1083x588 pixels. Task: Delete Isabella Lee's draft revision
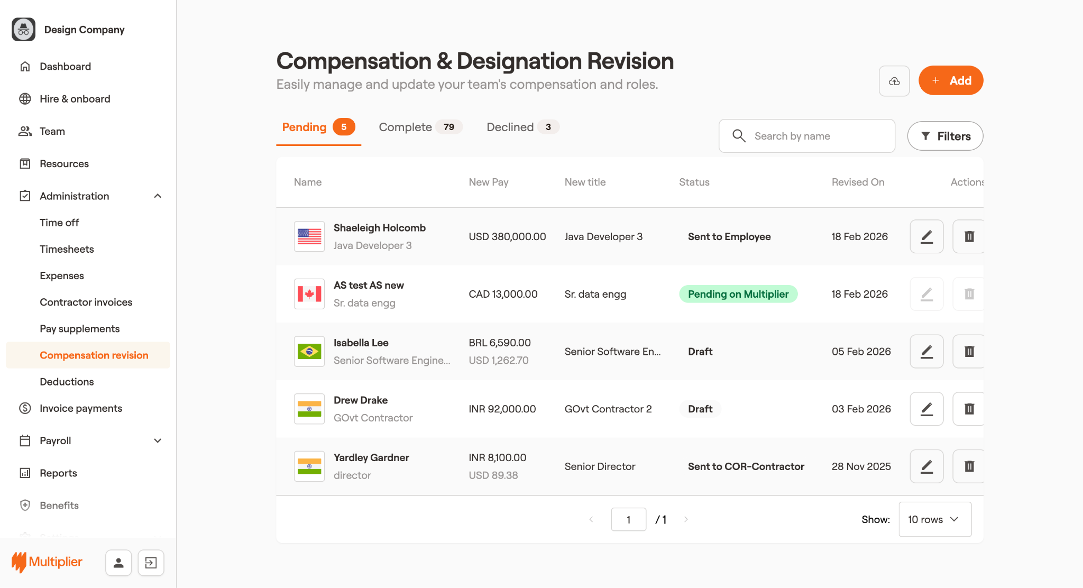pos(968,351)
